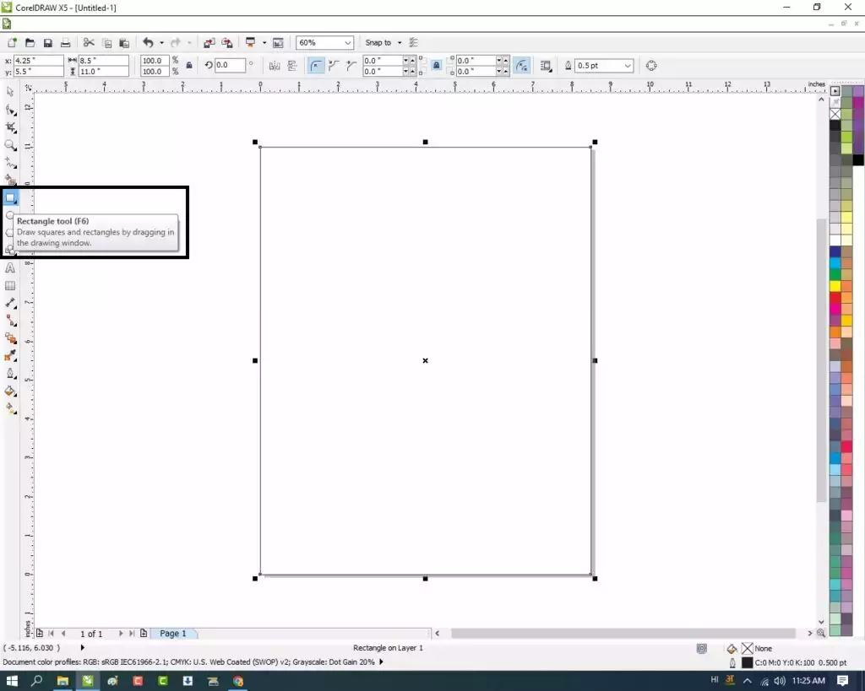Switch to the Page 1 tab
The width and height of the screenshot is (865, 691).
(173, 634)
